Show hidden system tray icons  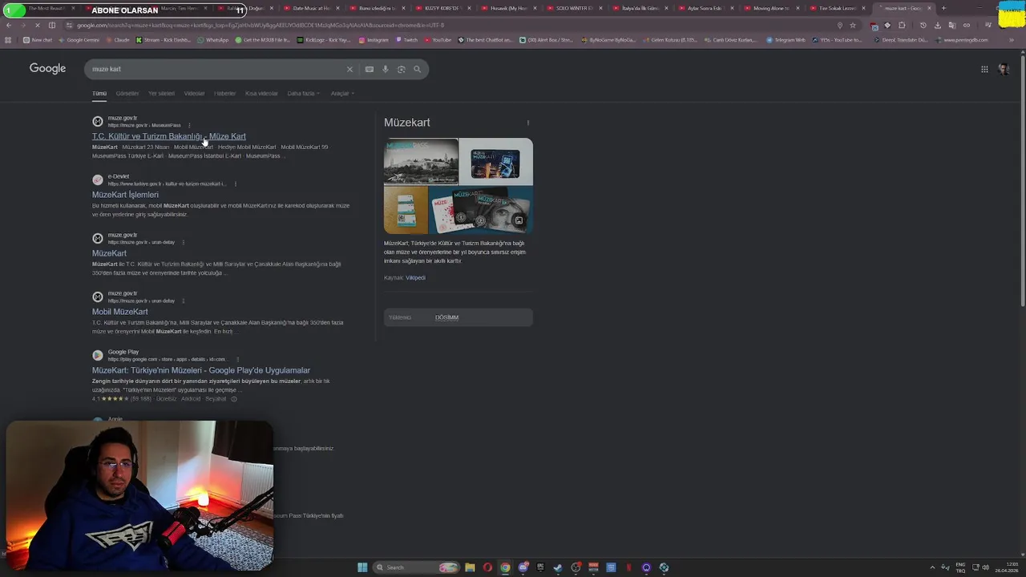point(932,567)
